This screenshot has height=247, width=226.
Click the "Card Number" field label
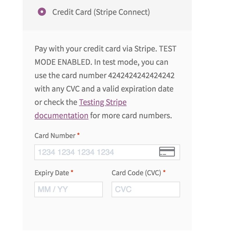(55, 136)
